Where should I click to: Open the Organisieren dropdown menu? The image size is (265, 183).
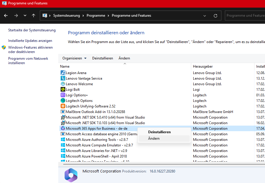74,58
